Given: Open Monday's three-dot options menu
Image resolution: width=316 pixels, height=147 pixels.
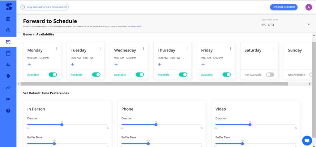Looking at the screenshot, I should [57, 49].
